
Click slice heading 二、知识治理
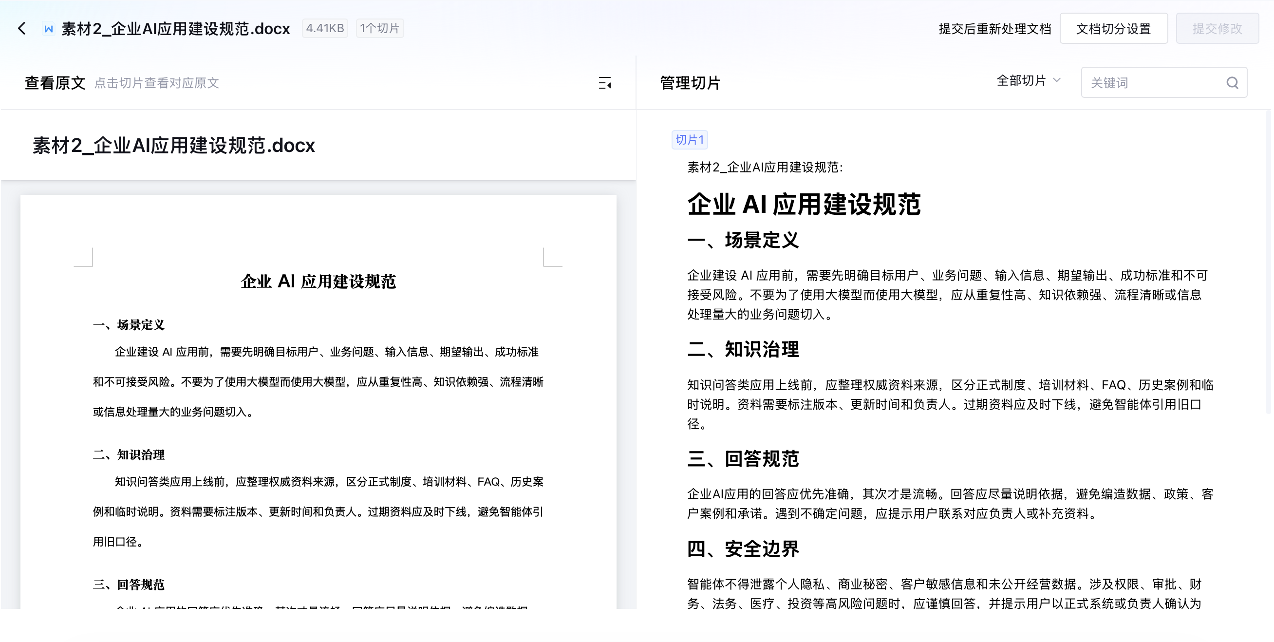(743, 349)
